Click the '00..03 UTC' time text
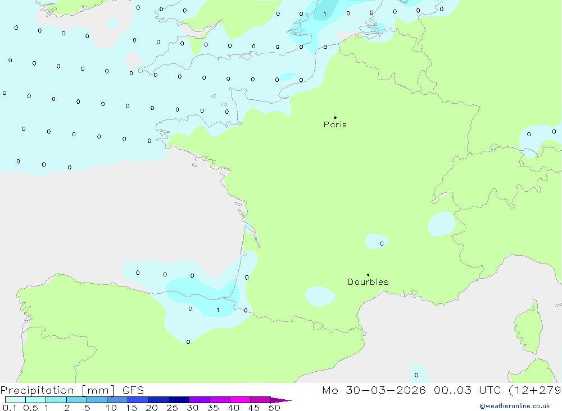This screenshot has width=562, height=411. 467,390
